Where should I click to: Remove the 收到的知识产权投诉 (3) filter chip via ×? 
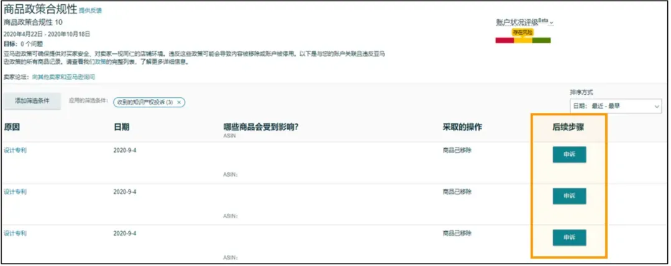[x=179, y=102]
